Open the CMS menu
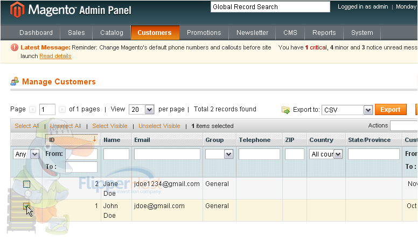 (x=290, y=32)
